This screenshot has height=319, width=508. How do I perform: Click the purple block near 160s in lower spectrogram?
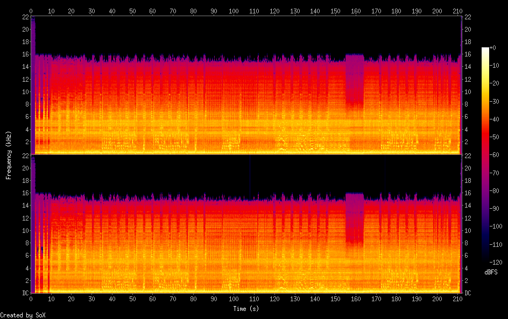pyautogui.click(x=354, y=215)
